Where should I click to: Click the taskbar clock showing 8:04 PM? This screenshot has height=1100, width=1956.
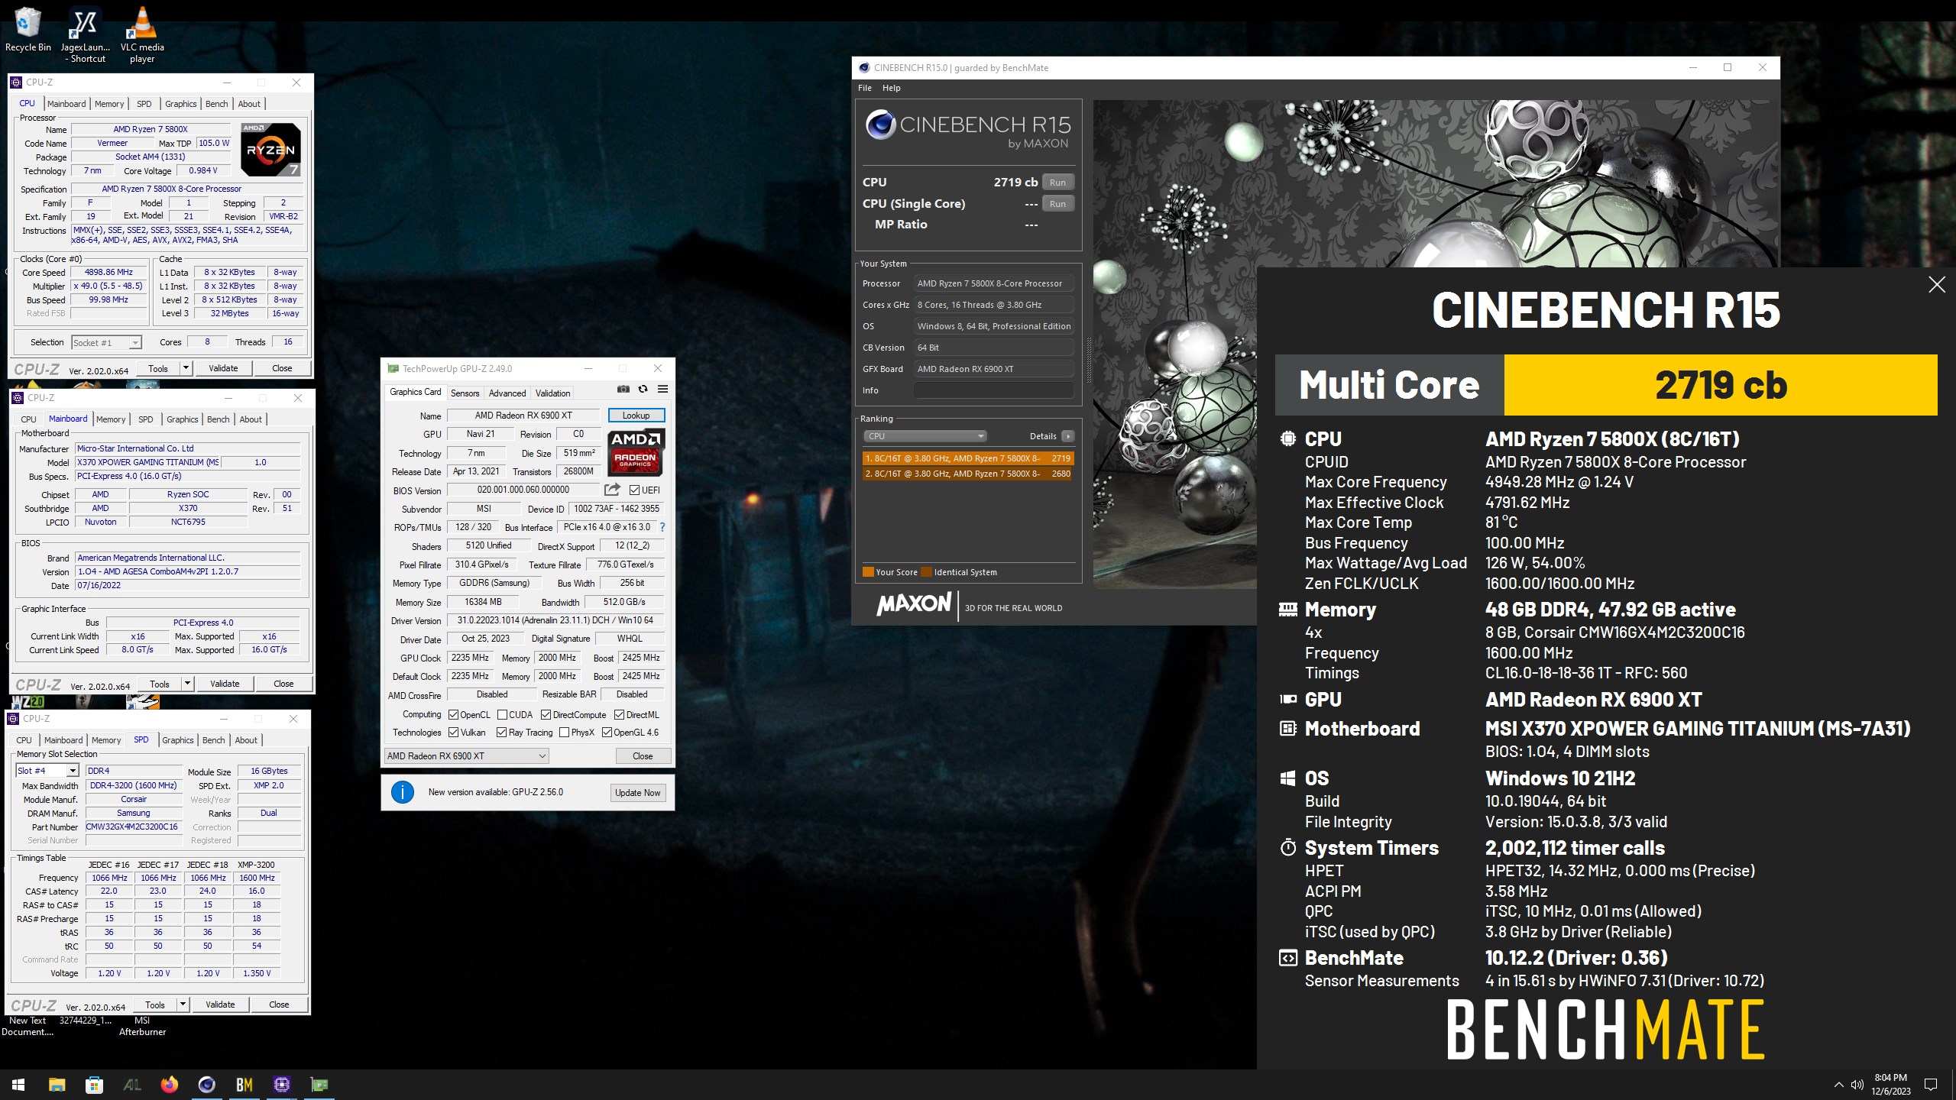click(x=1890, y=1085)
